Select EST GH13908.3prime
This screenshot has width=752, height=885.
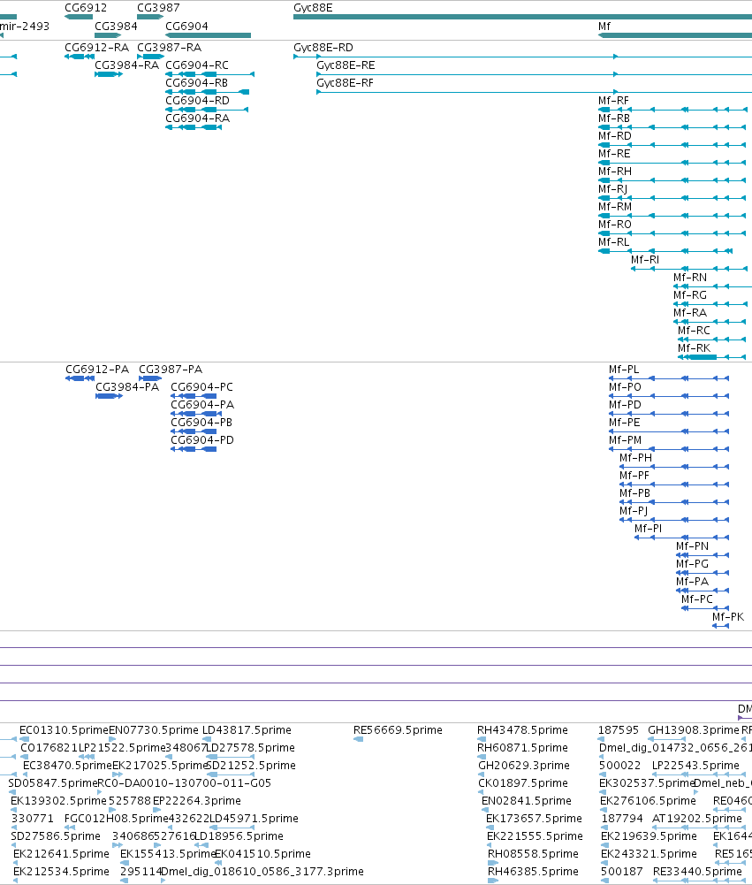click(x=694, y=730)
